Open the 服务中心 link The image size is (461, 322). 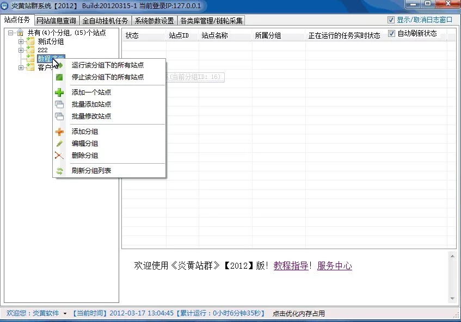click(x=335, y=265)
